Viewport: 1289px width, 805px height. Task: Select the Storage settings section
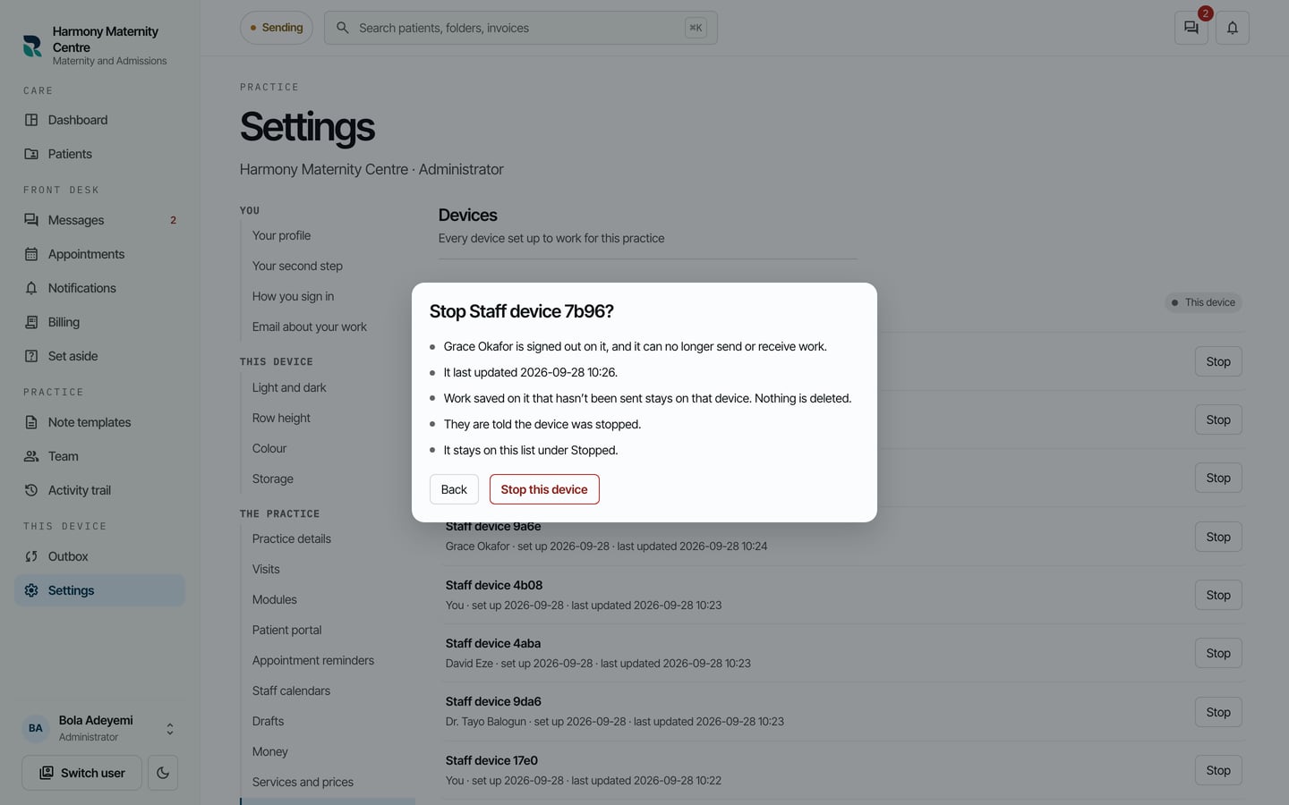click(273, 479)
